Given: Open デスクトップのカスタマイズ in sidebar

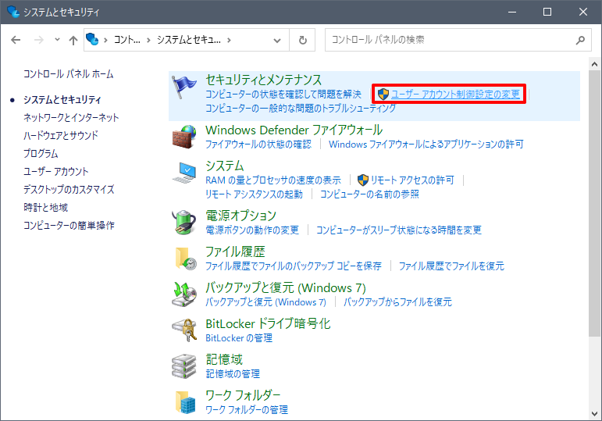Looking at the screenshot, I should point(69,189).
